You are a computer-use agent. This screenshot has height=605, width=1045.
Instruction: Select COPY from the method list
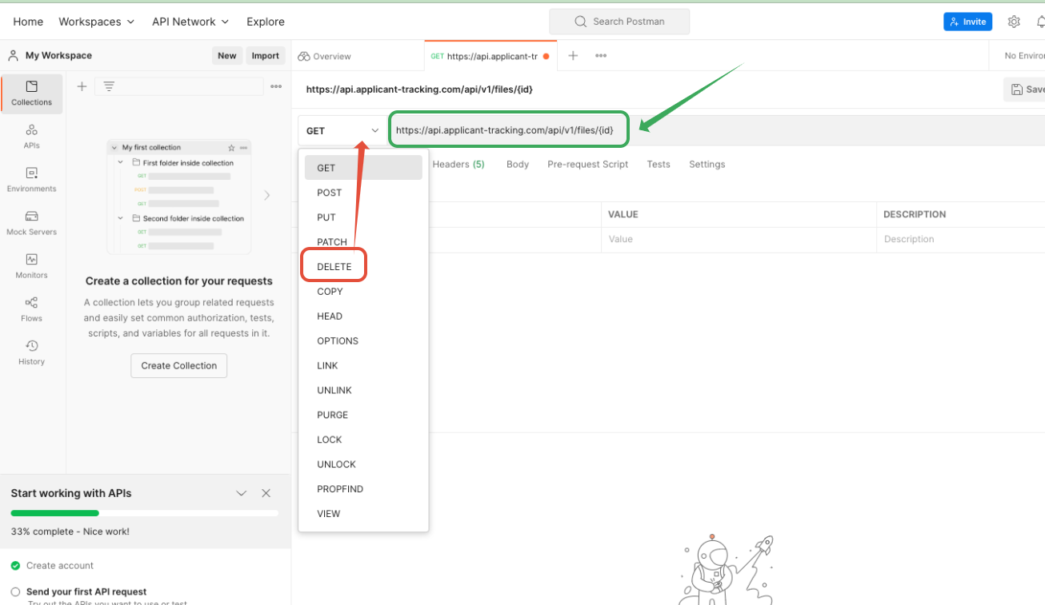coord(363,292)
